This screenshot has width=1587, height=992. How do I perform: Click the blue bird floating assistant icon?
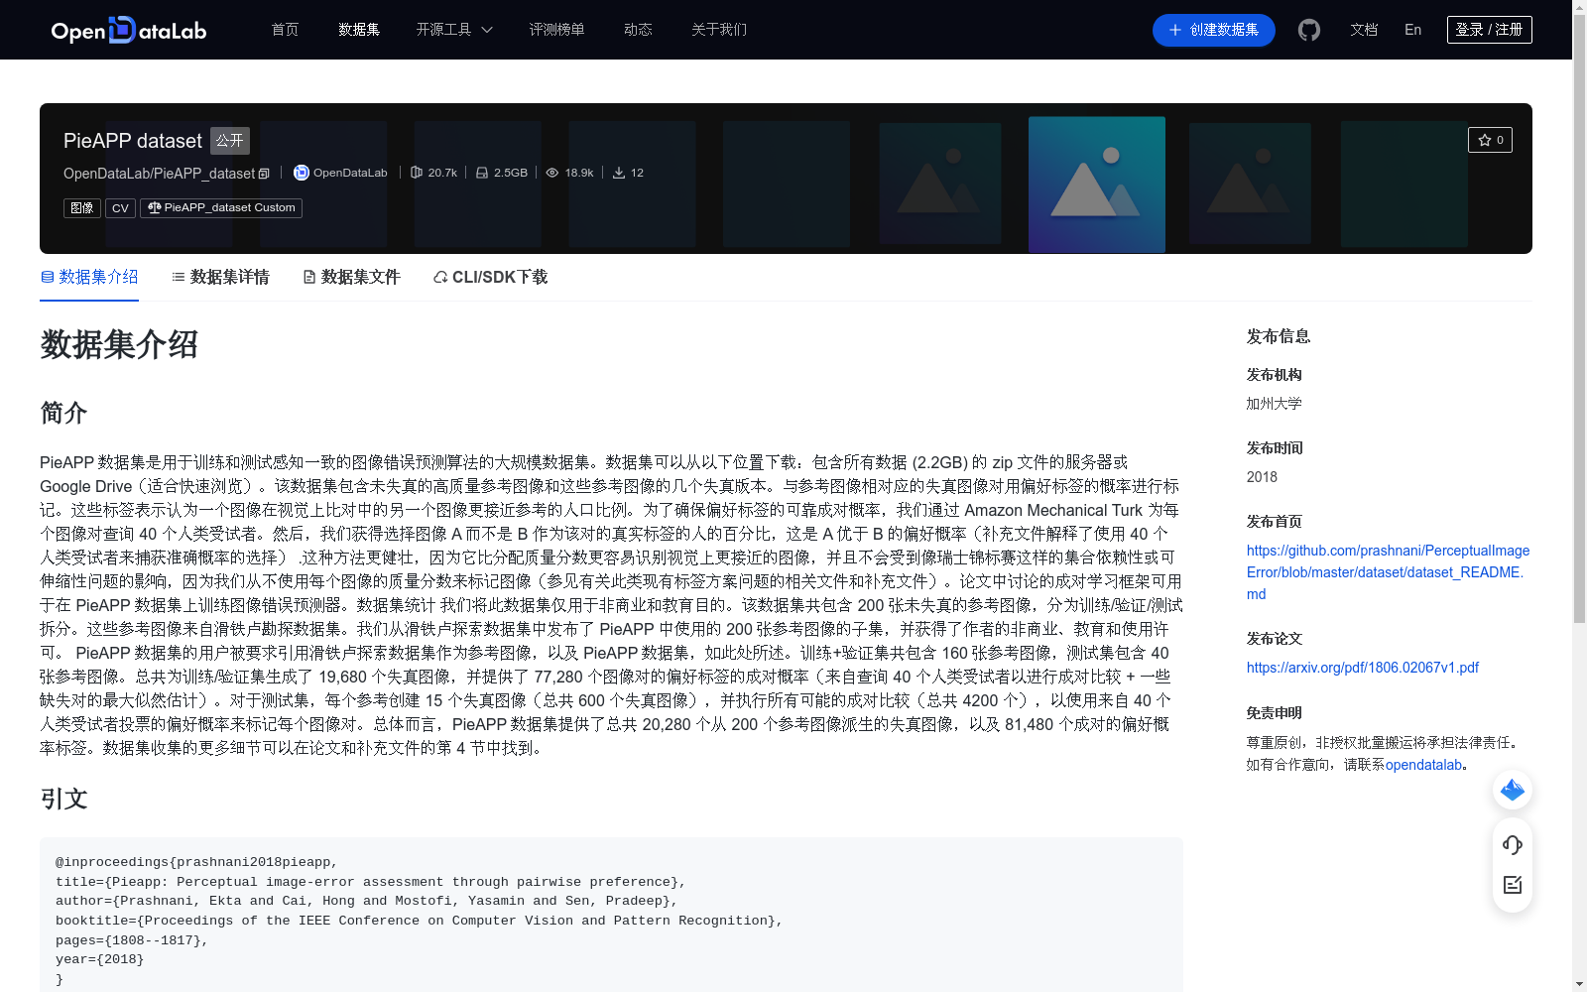[x=1513, y=790]
